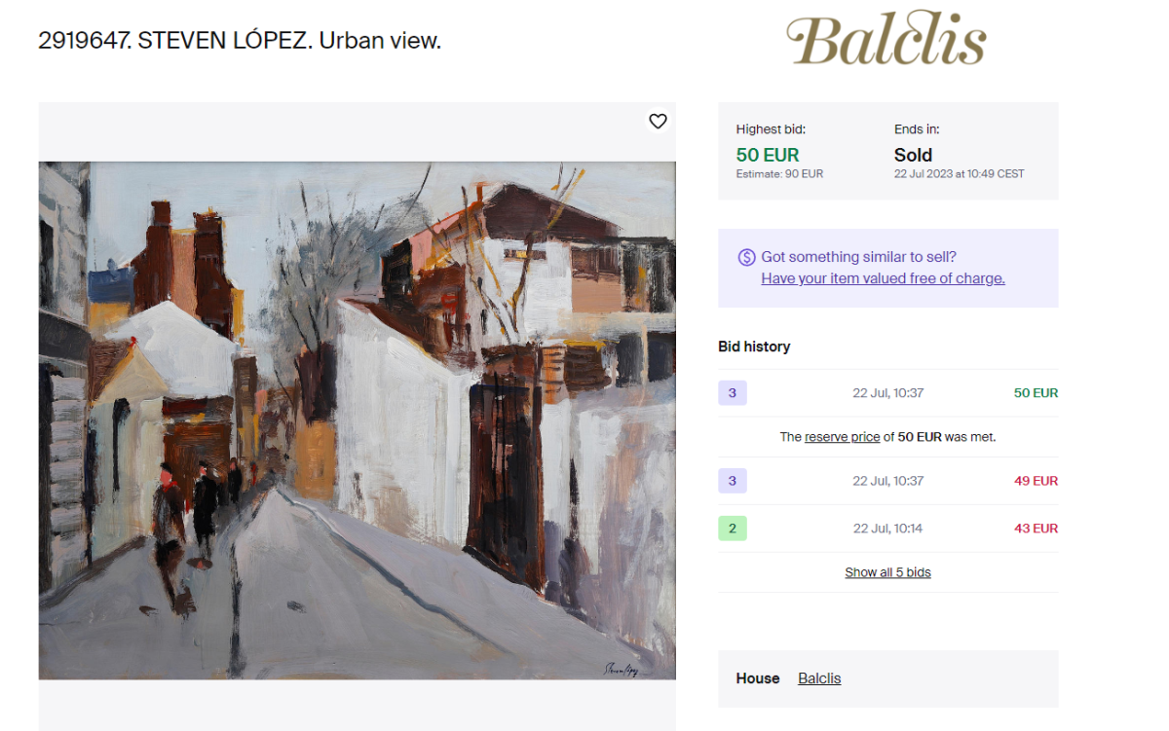
Task: Expand the list via Show all 5 bids
Action: 887,572
